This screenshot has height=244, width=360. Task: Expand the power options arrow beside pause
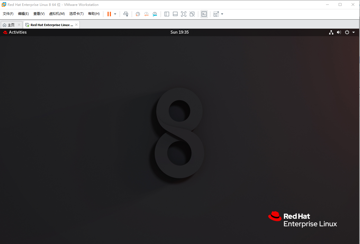click(x=115, y=14)
